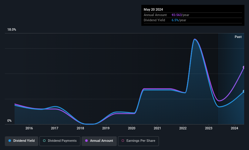Select the purple Annual Amount endpoint marker
The width and height of the screenshot is (249, 150).
click(x=244, y=67)
